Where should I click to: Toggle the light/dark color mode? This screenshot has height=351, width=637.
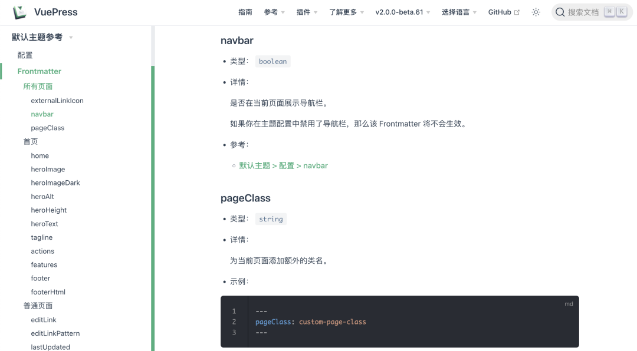(536, 12)
